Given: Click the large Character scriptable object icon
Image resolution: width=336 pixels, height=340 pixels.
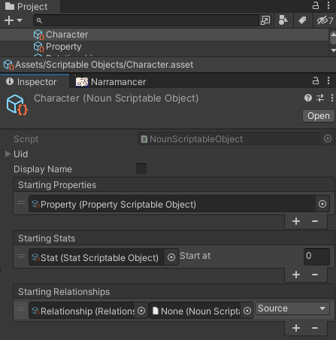Looking at the screenshot, I should [x=17, y=105].
